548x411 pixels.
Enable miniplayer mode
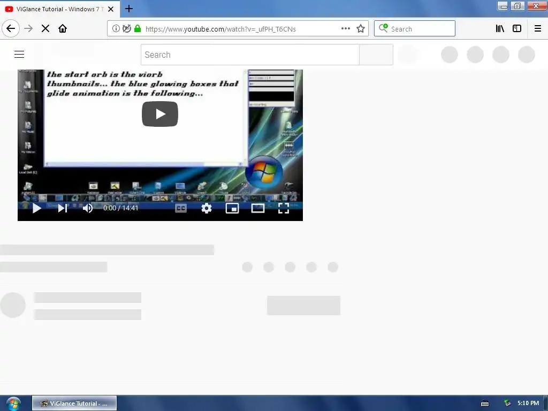tap(232, 208)
